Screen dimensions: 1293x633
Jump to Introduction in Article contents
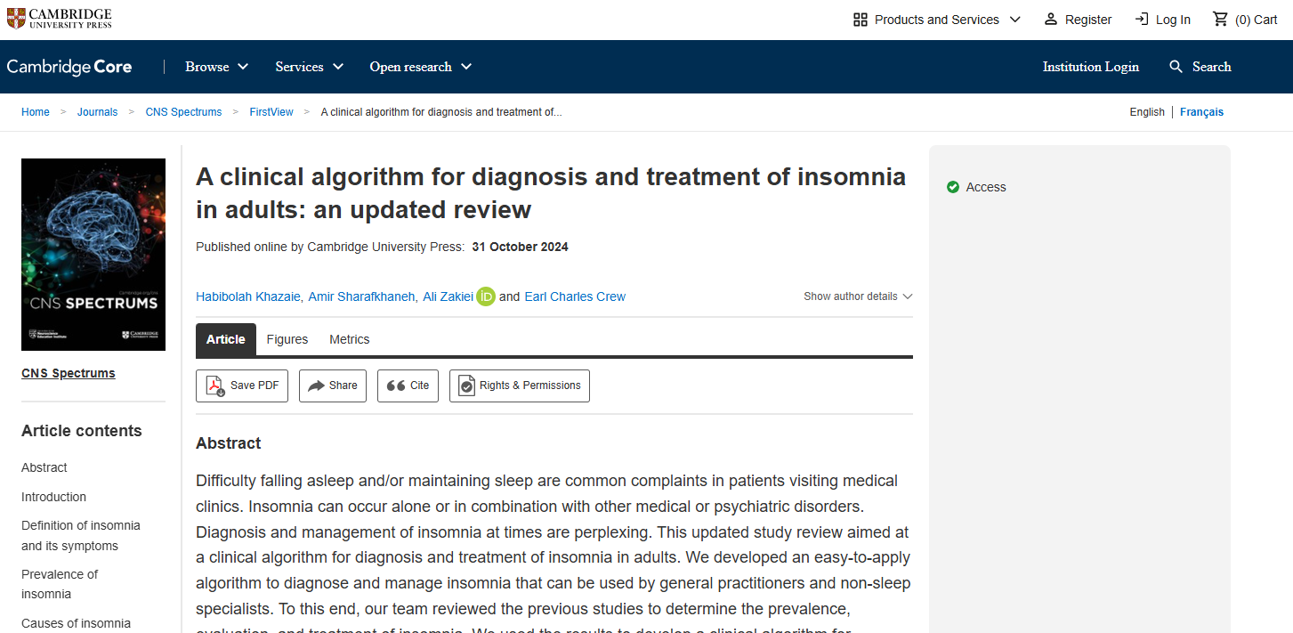point(53,497)
